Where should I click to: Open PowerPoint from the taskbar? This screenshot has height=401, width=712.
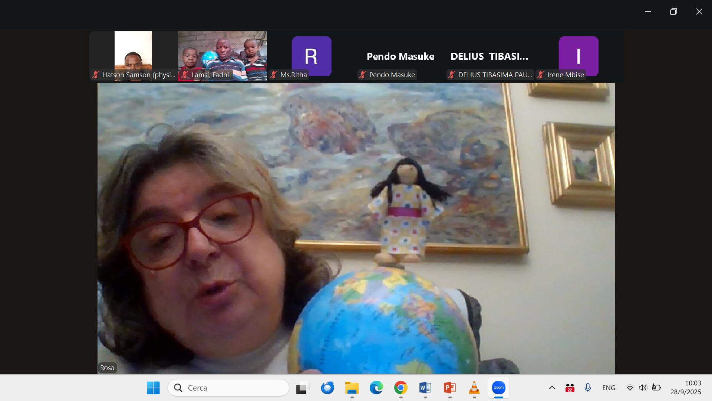click(x=449, y=388)
